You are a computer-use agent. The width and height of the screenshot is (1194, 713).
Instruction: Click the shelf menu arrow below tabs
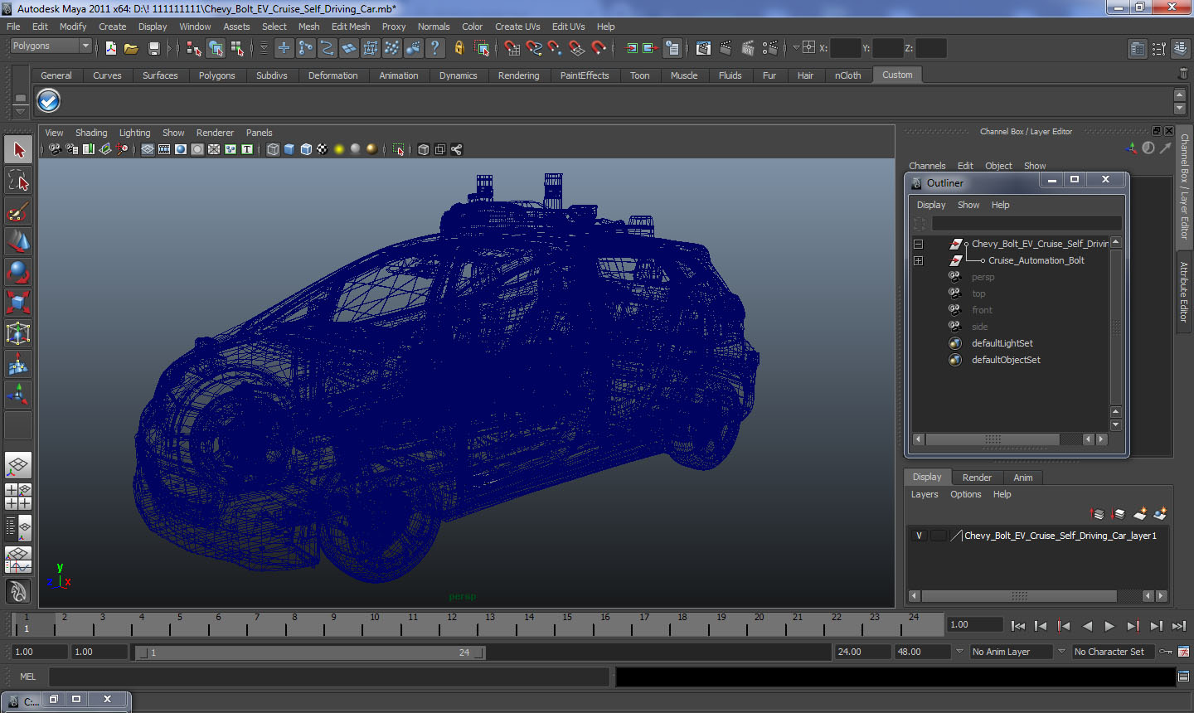[21, 110]
